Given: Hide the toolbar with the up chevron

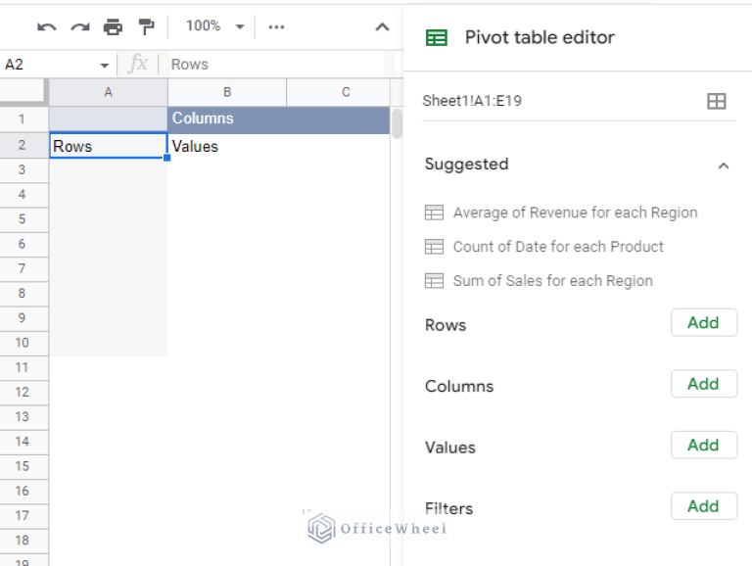Looking at the screenshot, I should (x=383, y=27).
